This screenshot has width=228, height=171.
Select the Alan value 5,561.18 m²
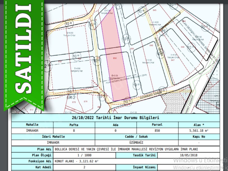pos(199,130)
